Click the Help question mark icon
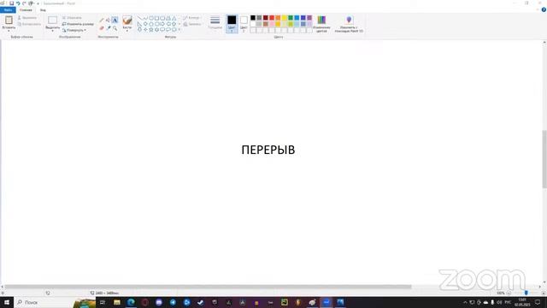The width and height of the screenshot is (547, 308). click(x=544, y=9)
